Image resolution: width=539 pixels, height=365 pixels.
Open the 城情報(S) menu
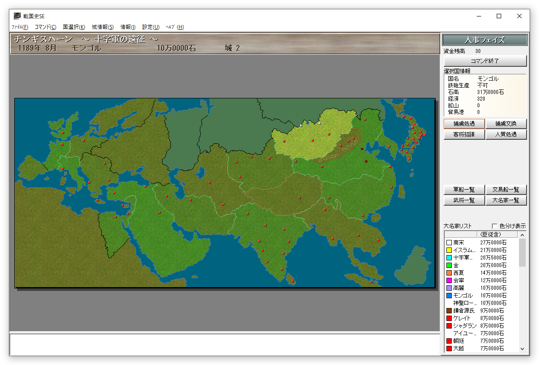[103, 27]
